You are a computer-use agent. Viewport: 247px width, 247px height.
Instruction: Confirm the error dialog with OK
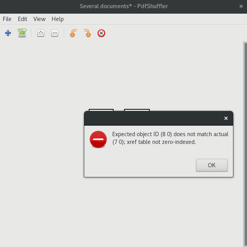(x=212, y=165)
